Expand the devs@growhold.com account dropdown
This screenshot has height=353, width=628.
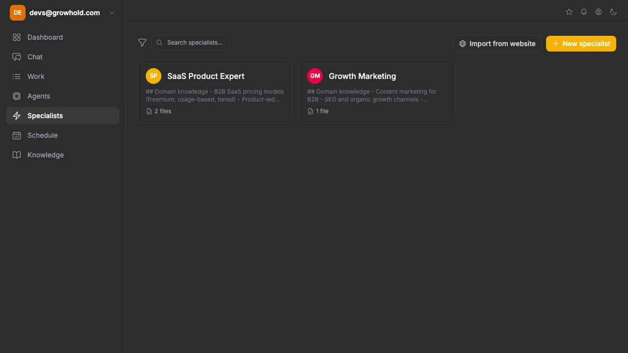pos(112,13)
